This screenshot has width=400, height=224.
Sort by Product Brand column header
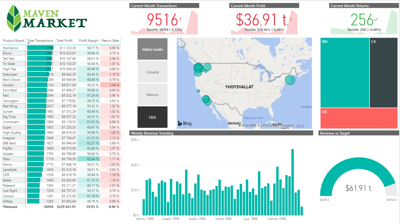[x=13, y=41]
